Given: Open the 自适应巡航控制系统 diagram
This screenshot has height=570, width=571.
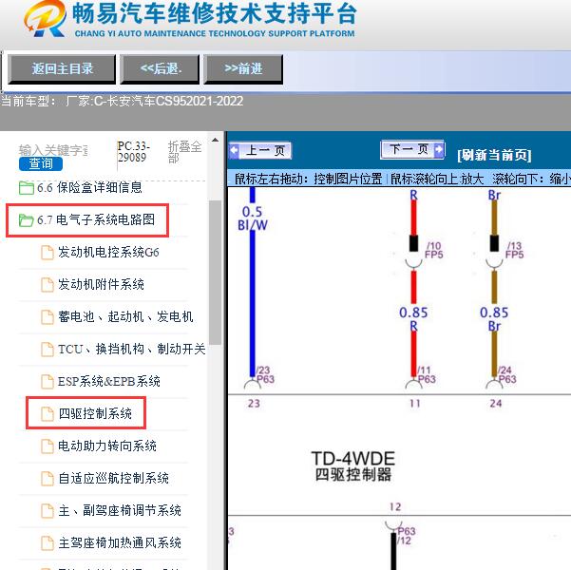Looking at the screenshot, I should pos(113,478).
